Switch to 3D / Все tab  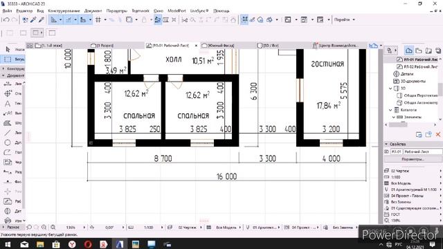click(271, 46)
